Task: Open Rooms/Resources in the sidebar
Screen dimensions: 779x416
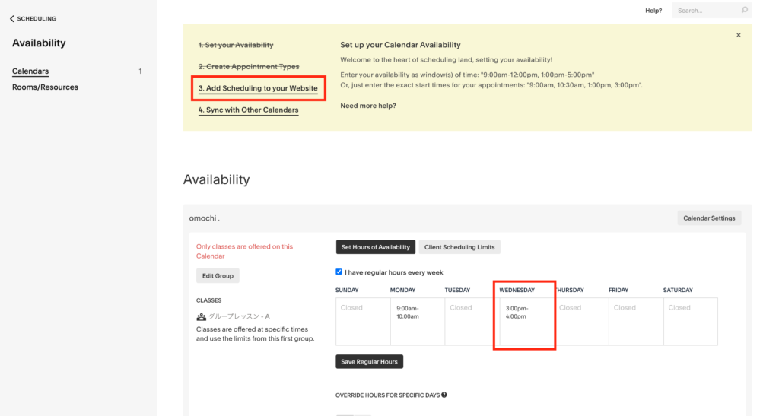Action: (45, 87)
